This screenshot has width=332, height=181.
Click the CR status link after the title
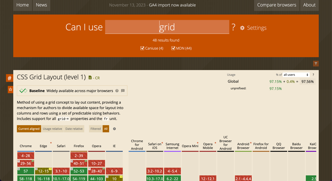click(x=98, y=78)
